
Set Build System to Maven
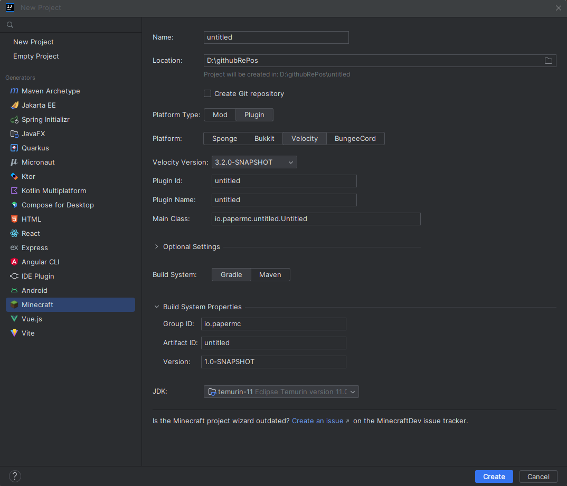coord(270,274)
